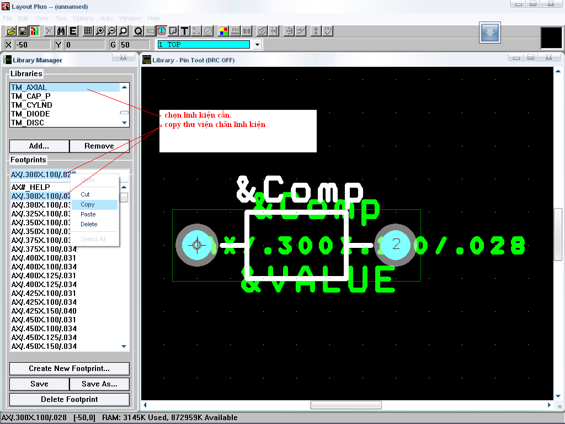Select the Pin tool icon
Screen dimensions: 565x424
pyautogui.click(x=162, y=31)
